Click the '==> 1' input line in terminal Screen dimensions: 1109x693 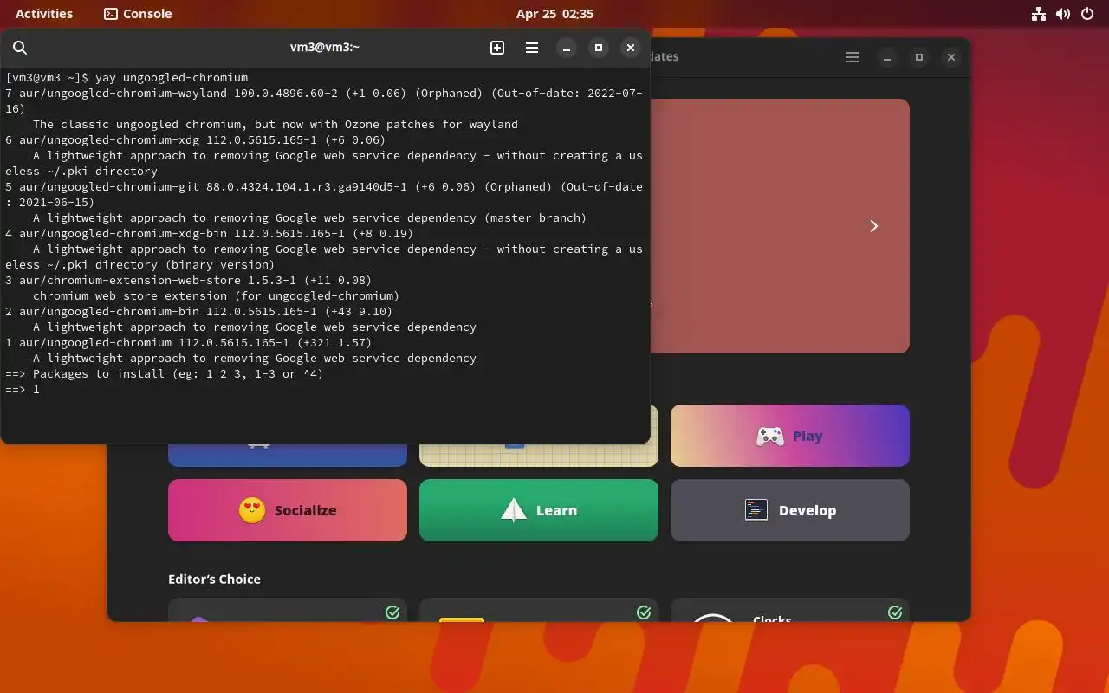pyautogui.click(x=23, y=390)
